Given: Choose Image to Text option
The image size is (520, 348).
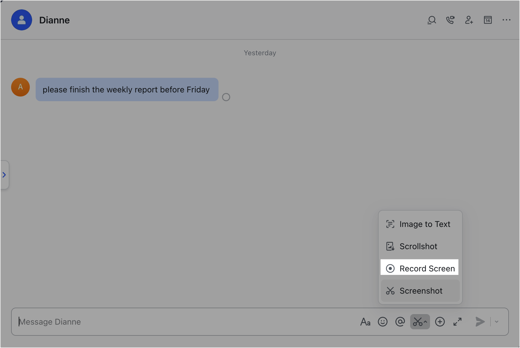Looking at the screenshot, I should point(420,224).
